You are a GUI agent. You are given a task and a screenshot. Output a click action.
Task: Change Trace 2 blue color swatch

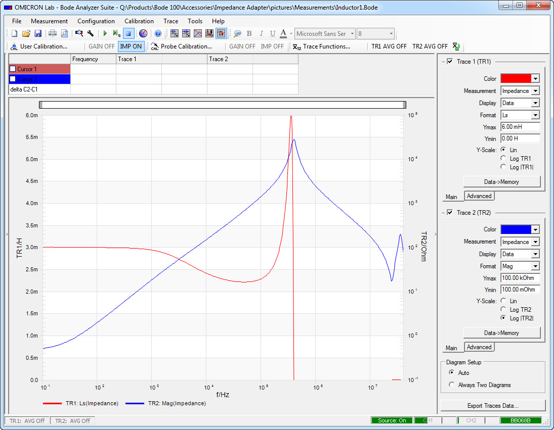[516, 229]
